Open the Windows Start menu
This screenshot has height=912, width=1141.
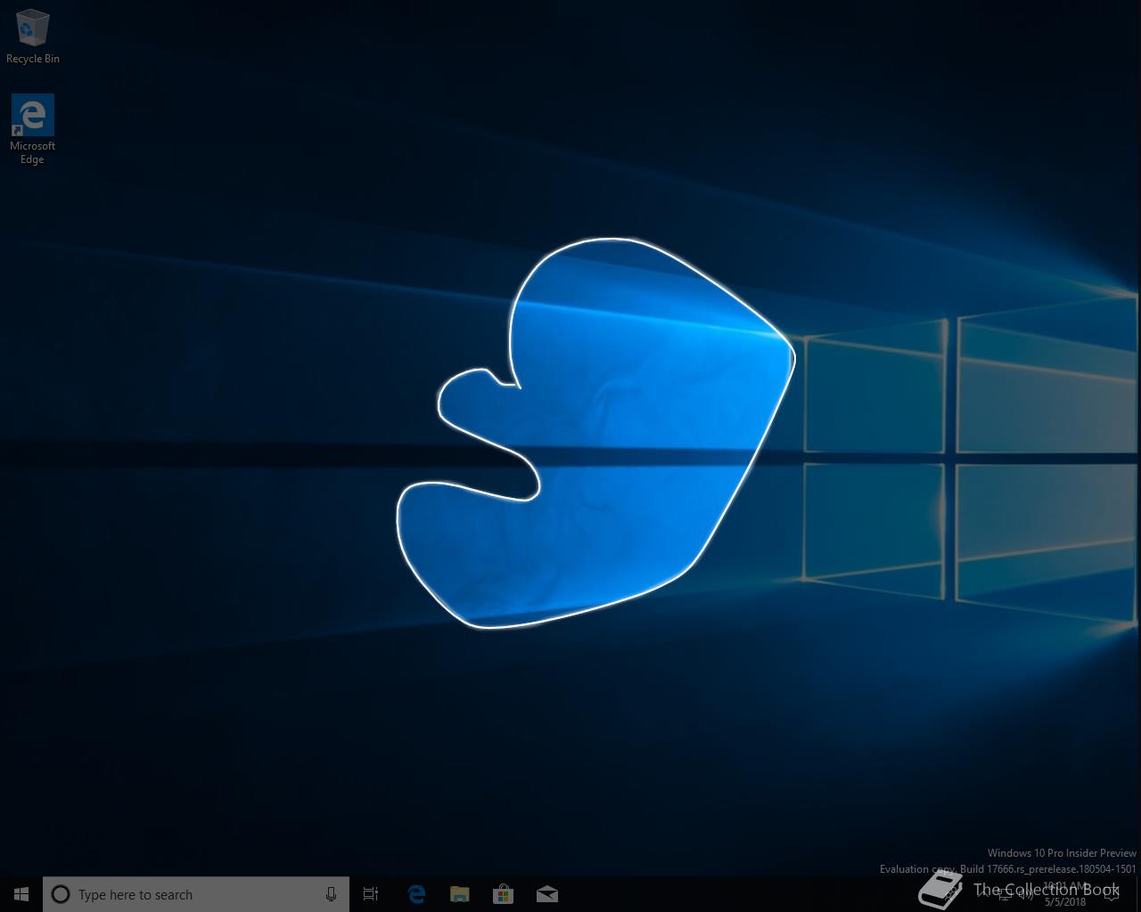pyautogui.click(x=21, y=894)
